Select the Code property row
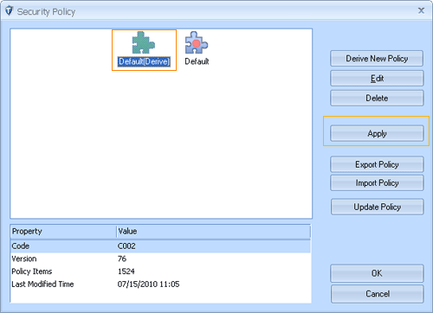 click(160, 246)
